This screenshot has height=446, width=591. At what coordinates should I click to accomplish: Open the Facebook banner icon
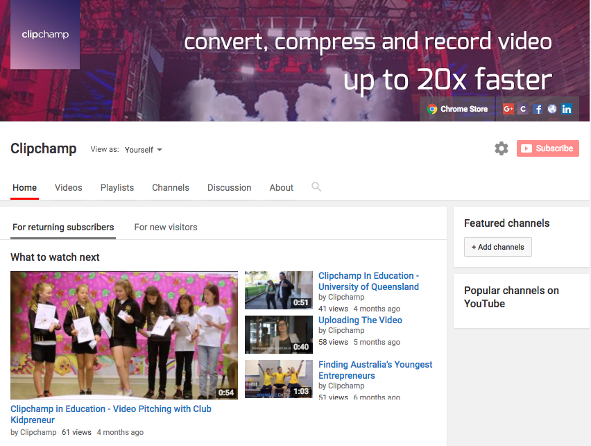538,109
